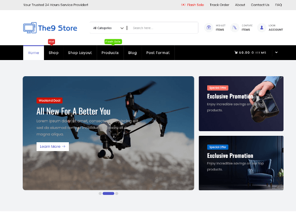Screen dimensions: 296x212
Task: Expand the cart dropdown chevron
Action: coord(277,52)
